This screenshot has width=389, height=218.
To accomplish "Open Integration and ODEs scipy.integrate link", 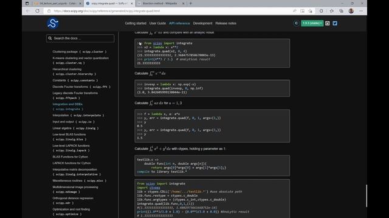I will point(67,107).
